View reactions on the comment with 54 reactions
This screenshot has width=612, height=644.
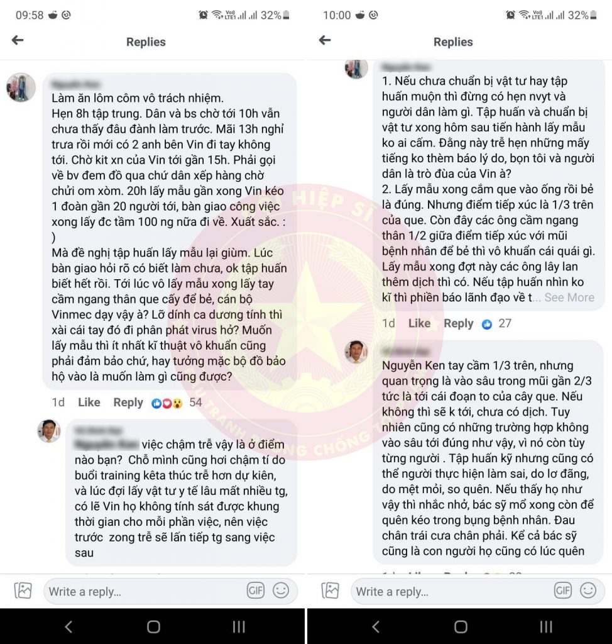pos(177,402)
